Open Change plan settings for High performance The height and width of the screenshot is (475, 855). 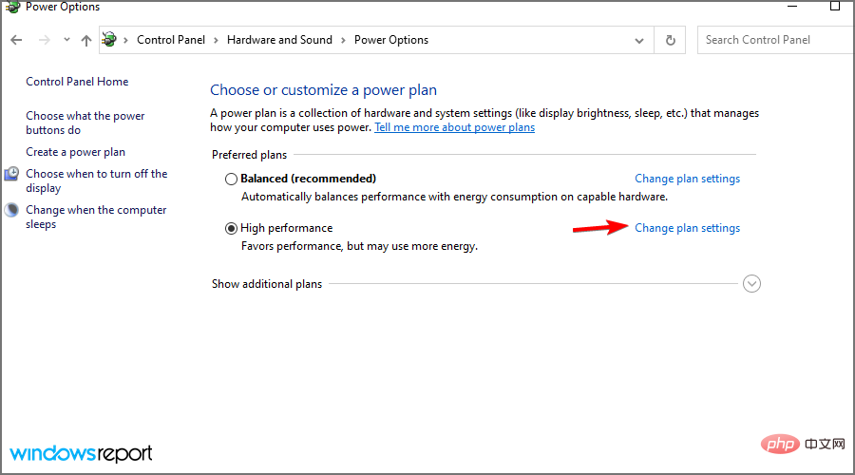click(x=687, y=228)
